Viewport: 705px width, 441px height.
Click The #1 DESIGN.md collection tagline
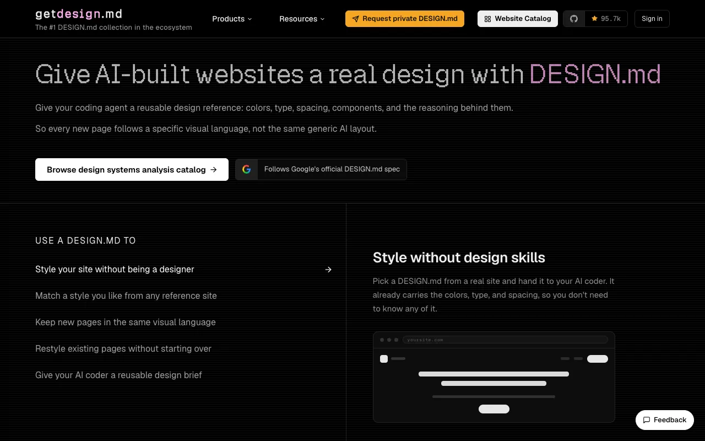click(113, 27)
